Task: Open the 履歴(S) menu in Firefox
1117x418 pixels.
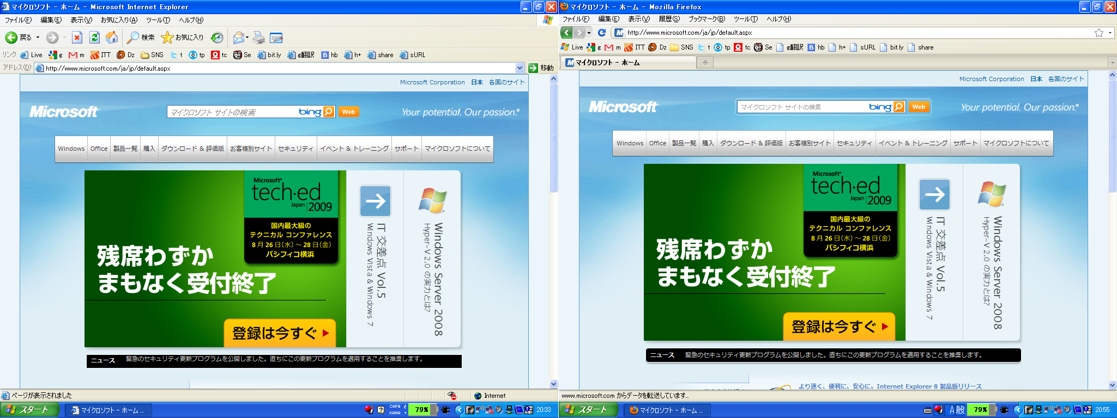Action: (x=669, y=19)
